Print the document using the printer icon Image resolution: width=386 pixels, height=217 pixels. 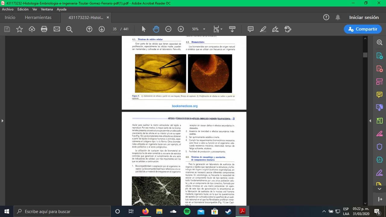(x=44, y=29)
